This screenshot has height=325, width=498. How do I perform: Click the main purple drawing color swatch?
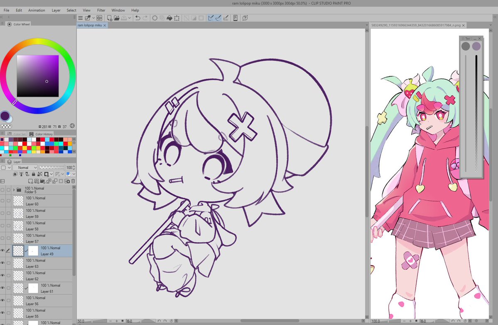5,116
